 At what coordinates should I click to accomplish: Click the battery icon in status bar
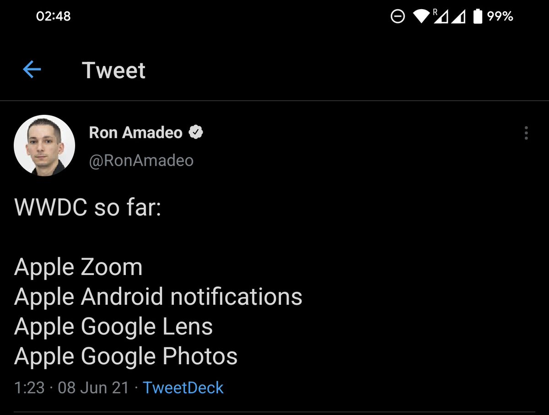tap(478, 17)
